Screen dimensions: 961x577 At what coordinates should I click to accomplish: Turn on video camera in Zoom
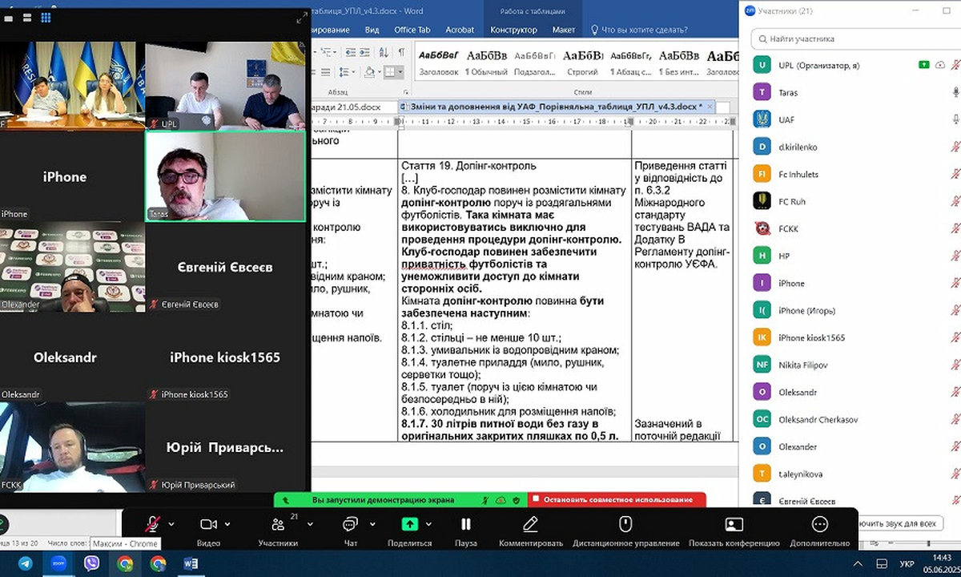208,524
